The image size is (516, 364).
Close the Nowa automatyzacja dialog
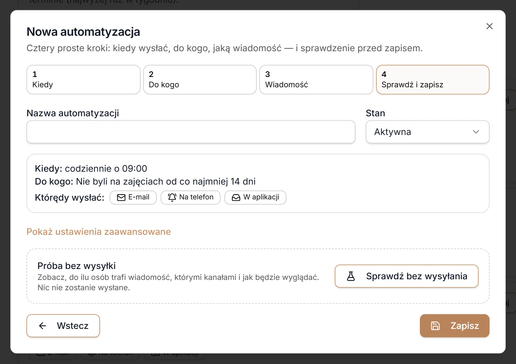click(x=489, y=26)
